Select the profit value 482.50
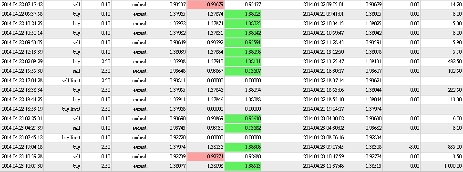463x172 pixels. click(x=455, y=61)
